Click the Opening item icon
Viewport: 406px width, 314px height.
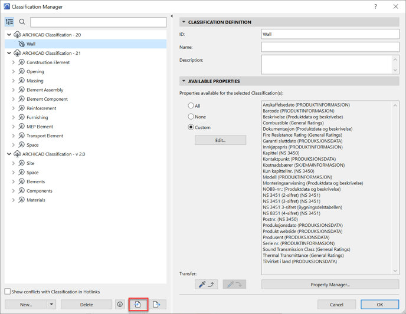pos(21,71)
